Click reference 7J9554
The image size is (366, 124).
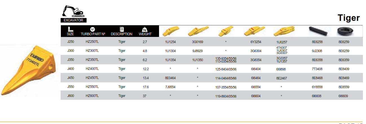click(170, 87)
